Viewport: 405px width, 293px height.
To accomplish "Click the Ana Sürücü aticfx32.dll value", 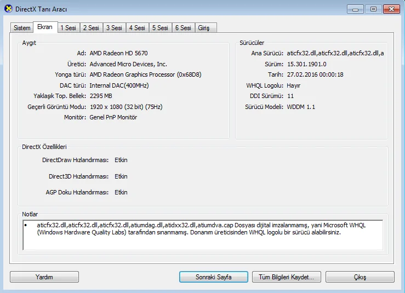I will (335, 53).
